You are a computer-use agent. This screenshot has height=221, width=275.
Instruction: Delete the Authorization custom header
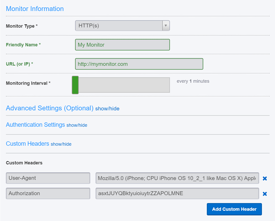[x=265, y=194]
